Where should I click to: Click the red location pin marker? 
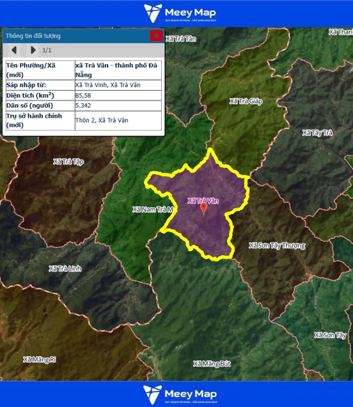click(x=203, y=209)
